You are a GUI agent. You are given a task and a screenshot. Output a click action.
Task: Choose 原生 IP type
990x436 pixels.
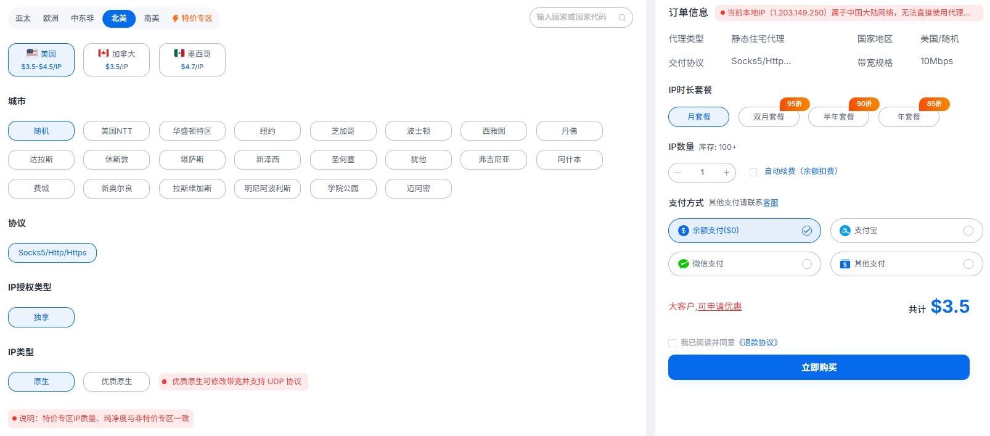click(x=41, y=382)
